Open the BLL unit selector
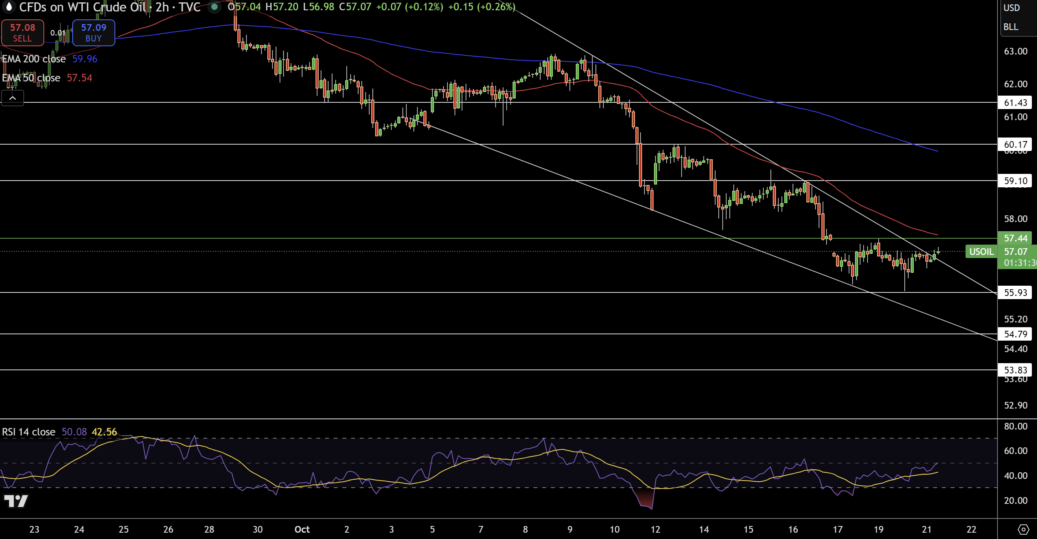This screenshot has height=539, width=1037. coord(1011,26)
